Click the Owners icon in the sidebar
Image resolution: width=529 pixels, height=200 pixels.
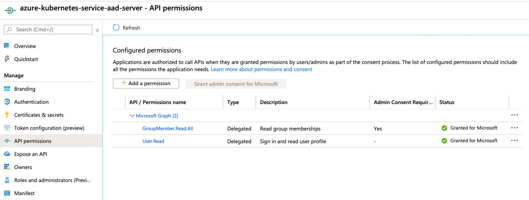pos(7,167)
